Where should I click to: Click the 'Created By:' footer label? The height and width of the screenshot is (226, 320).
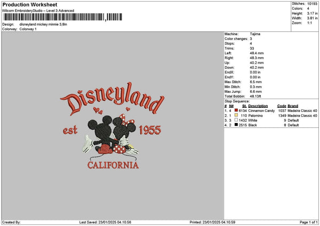11,222
